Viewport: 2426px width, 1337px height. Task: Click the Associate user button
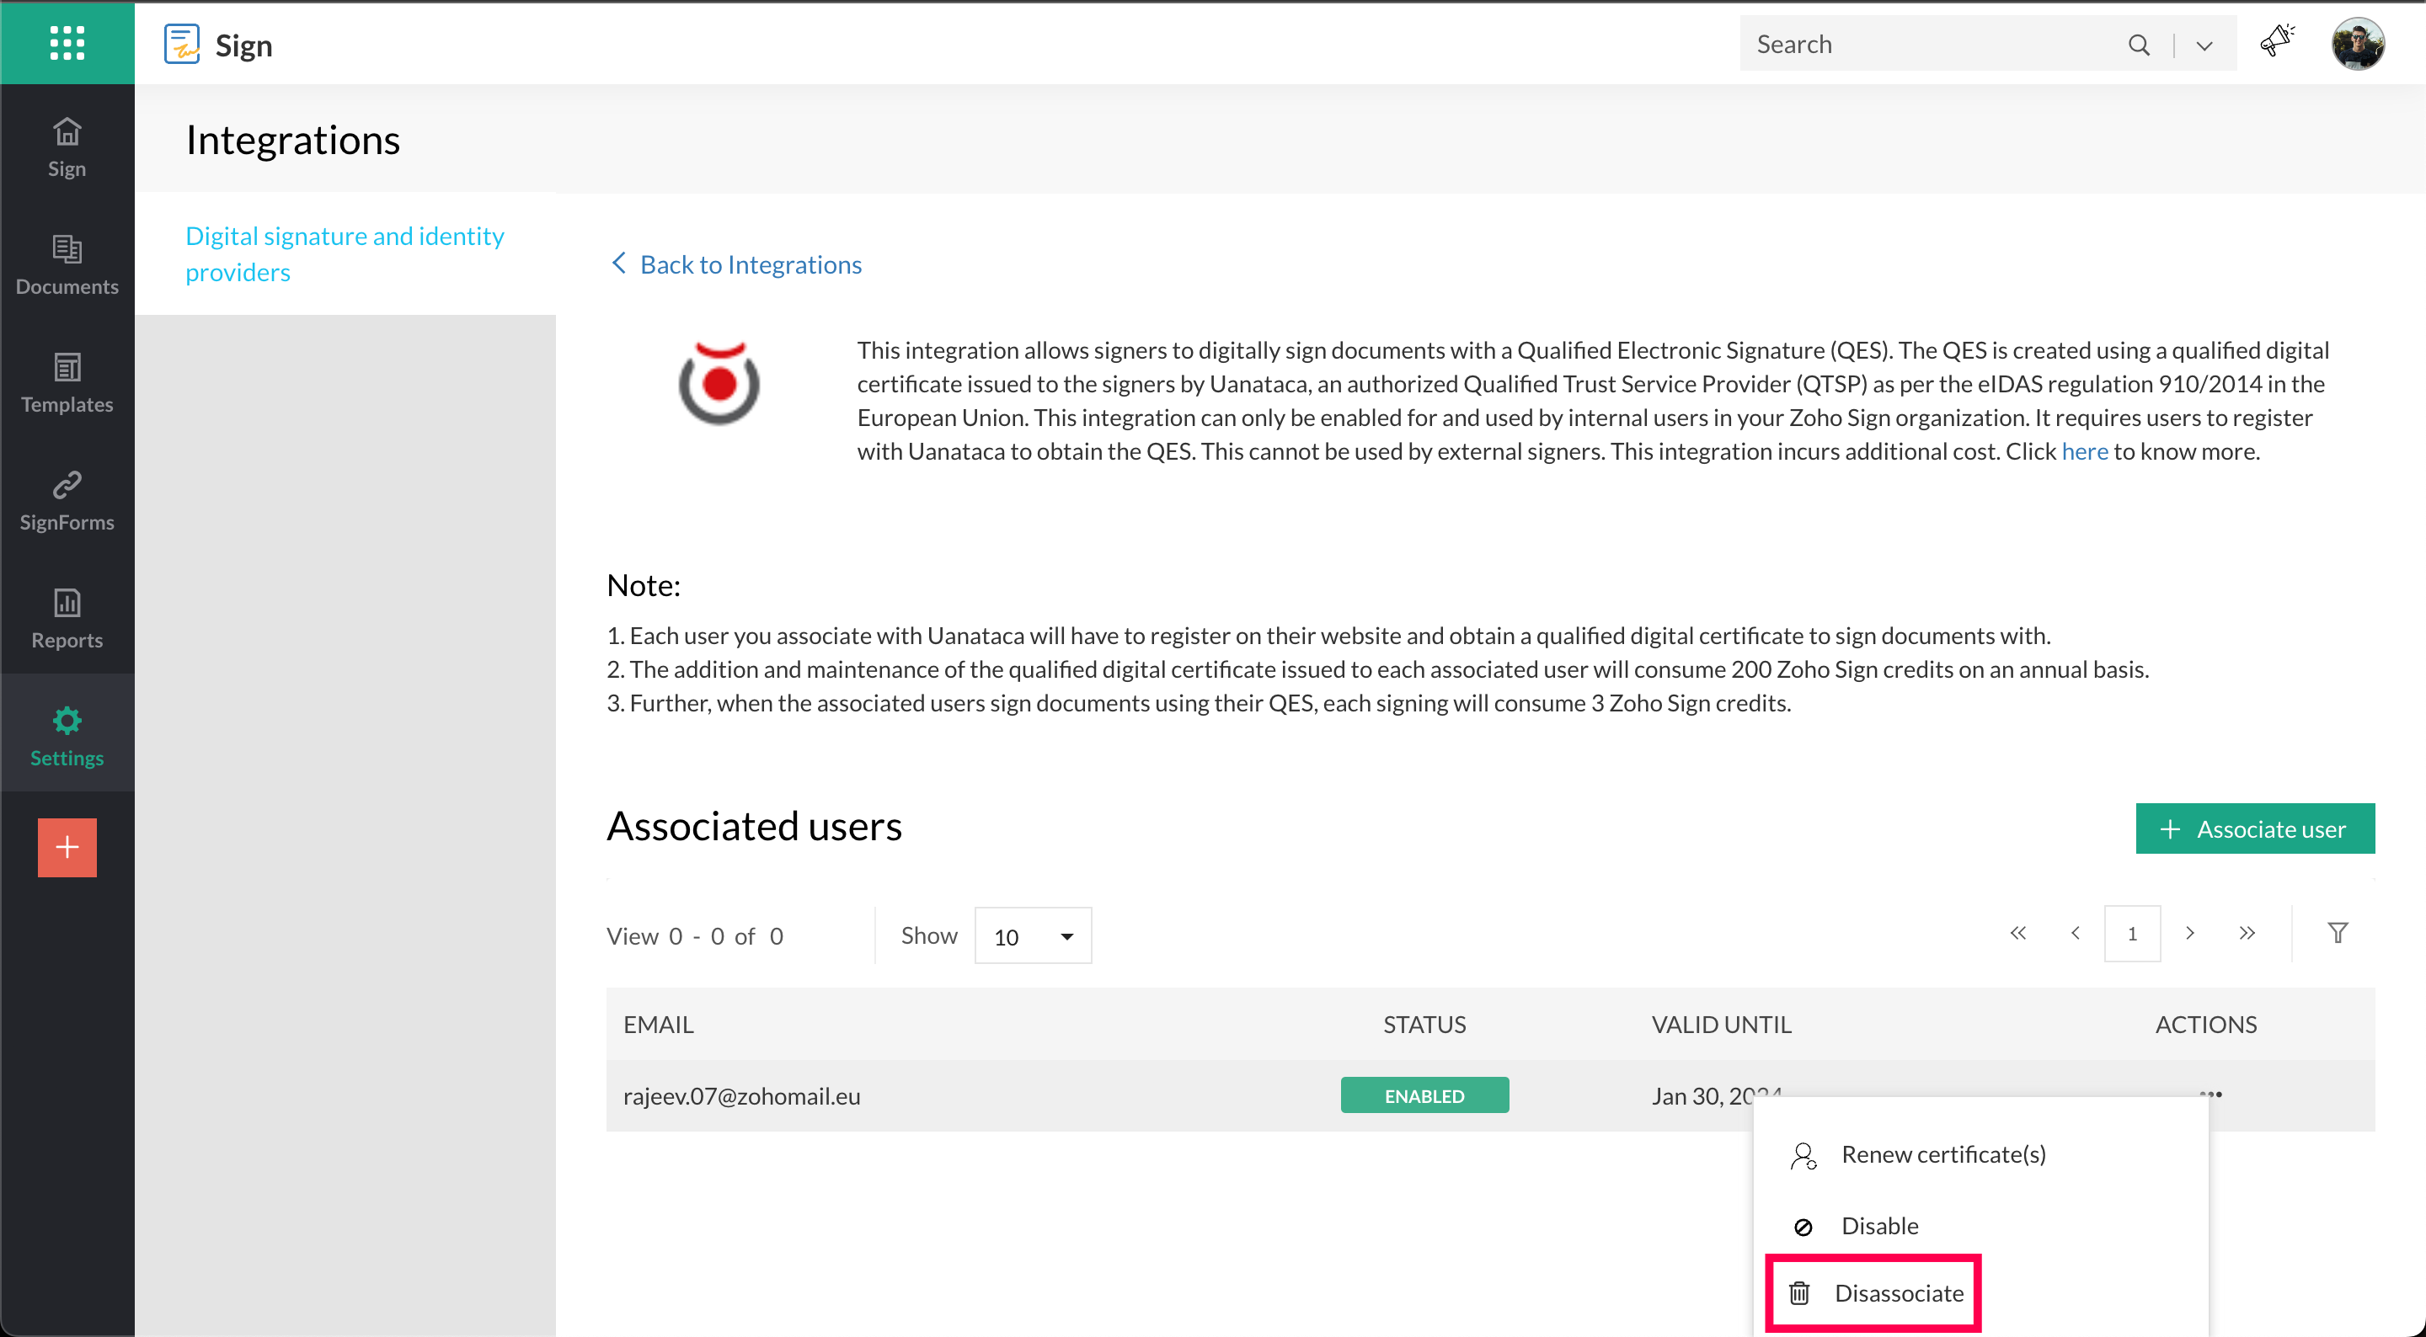pyautogui.click(x=2255, y=828)
